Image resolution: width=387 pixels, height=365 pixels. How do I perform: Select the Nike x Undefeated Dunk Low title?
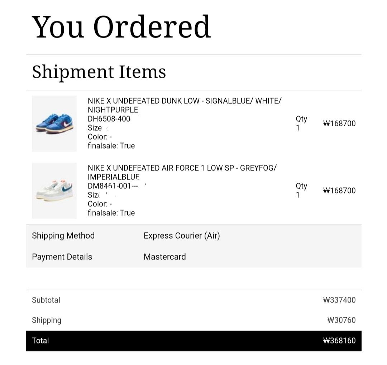click(185, 105)
